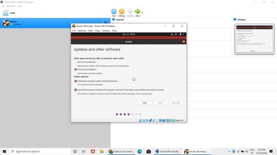The image size is (277, 155).
Task: Open Devices menu in Ubuntu VM window
Action: click(106, 31)
